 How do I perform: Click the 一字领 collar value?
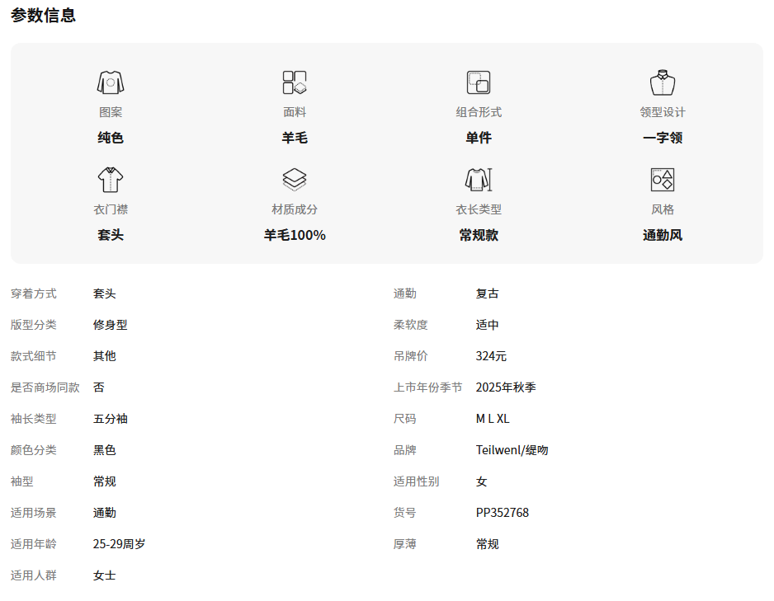(x=663, y=138)
